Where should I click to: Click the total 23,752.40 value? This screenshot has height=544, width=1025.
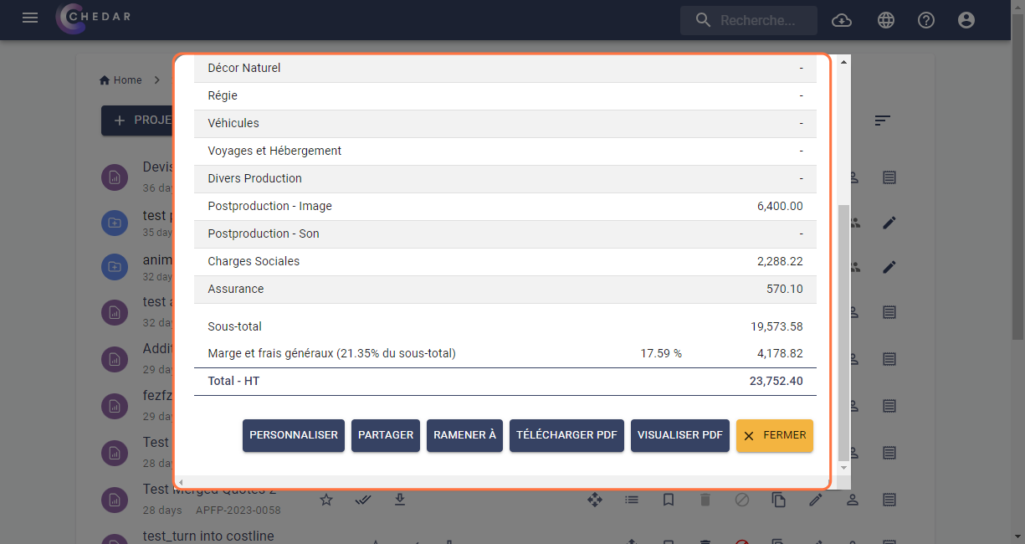click(x=776, y=381)
